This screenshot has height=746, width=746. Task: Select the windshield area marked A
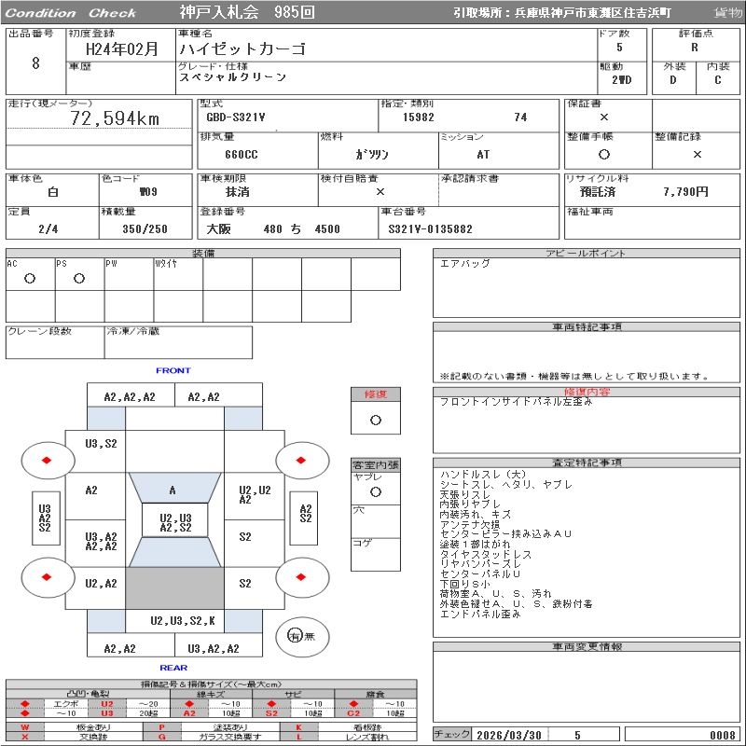pos(173,490)
